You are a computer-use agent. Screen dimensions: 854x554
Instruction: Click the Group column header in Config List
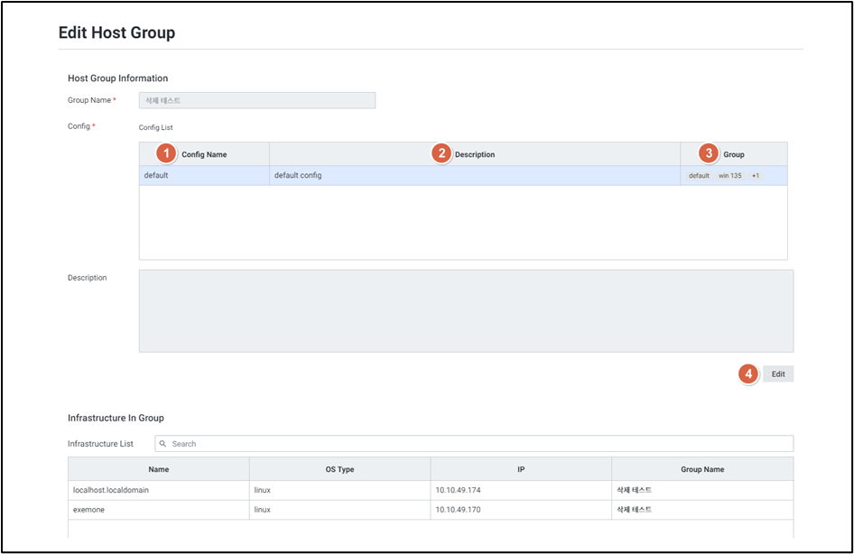(x=734, y=154)
